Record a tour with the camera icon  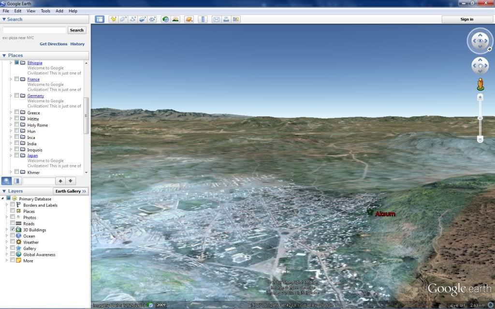pyautogui.click(x=152, y=19)
